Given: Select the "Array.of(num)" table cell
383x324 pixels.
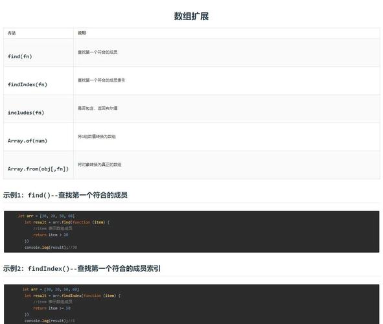Looking at the screenshot, I should 38,137.
